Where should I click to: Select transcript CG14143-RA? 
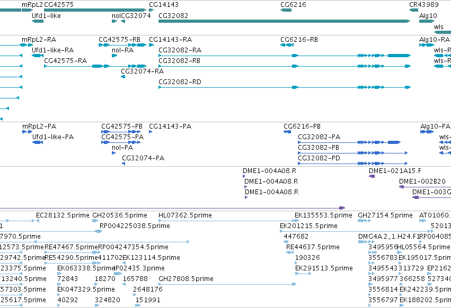(151, 45)
